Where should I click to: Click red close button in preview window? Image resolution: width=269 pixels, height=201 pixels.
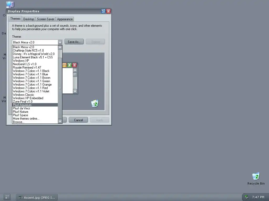(74, 65)
